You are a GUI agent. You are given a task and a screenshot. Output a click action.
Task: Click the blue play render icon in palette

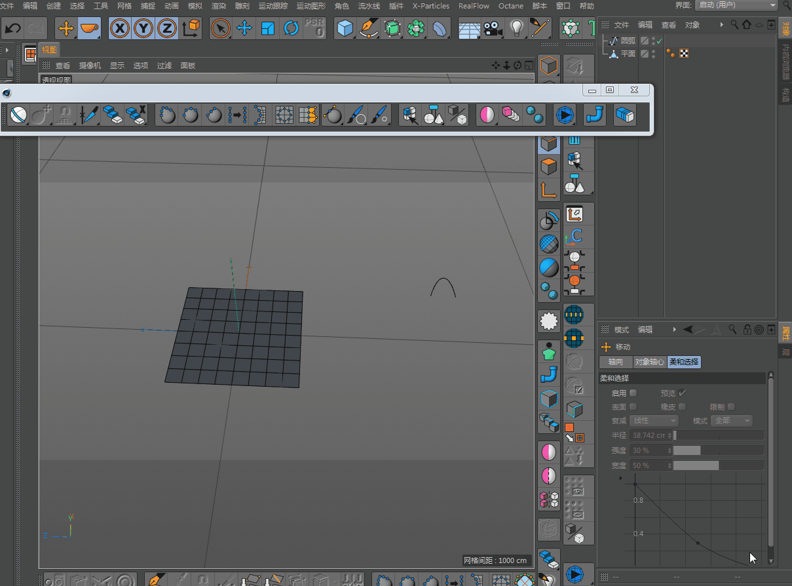[564, 115]
